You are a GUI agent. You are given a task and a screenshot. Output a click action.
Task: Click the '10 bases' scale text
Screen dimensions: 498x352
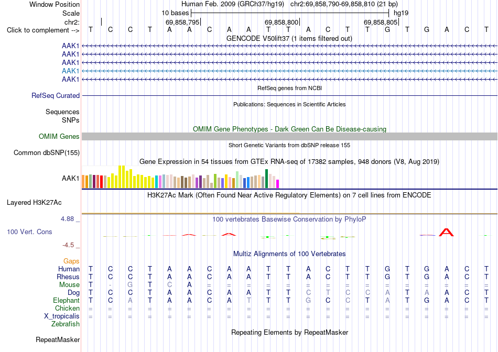coord(175,13)
